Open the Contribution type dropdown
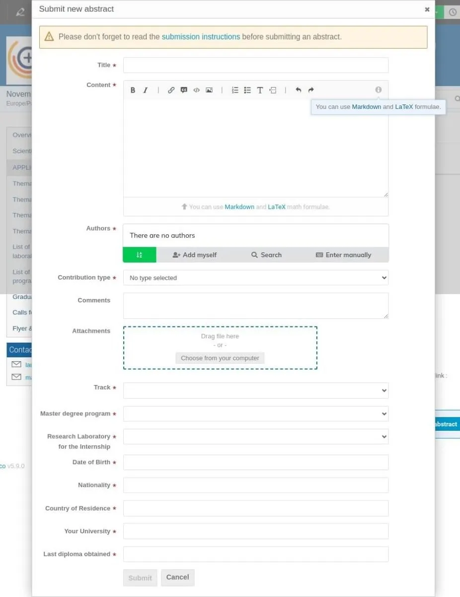Image resolution: width=460 pixels, height=597 pixels. click(255, 278)
